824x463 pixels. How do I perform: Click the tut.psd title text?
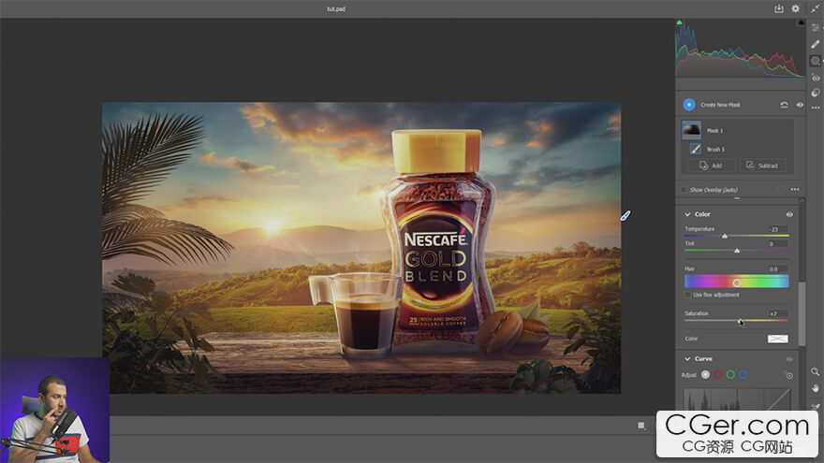tap(336, 9)
